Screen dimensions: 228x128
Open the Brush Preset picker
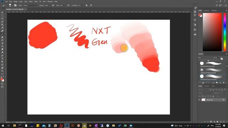(11, 5)
